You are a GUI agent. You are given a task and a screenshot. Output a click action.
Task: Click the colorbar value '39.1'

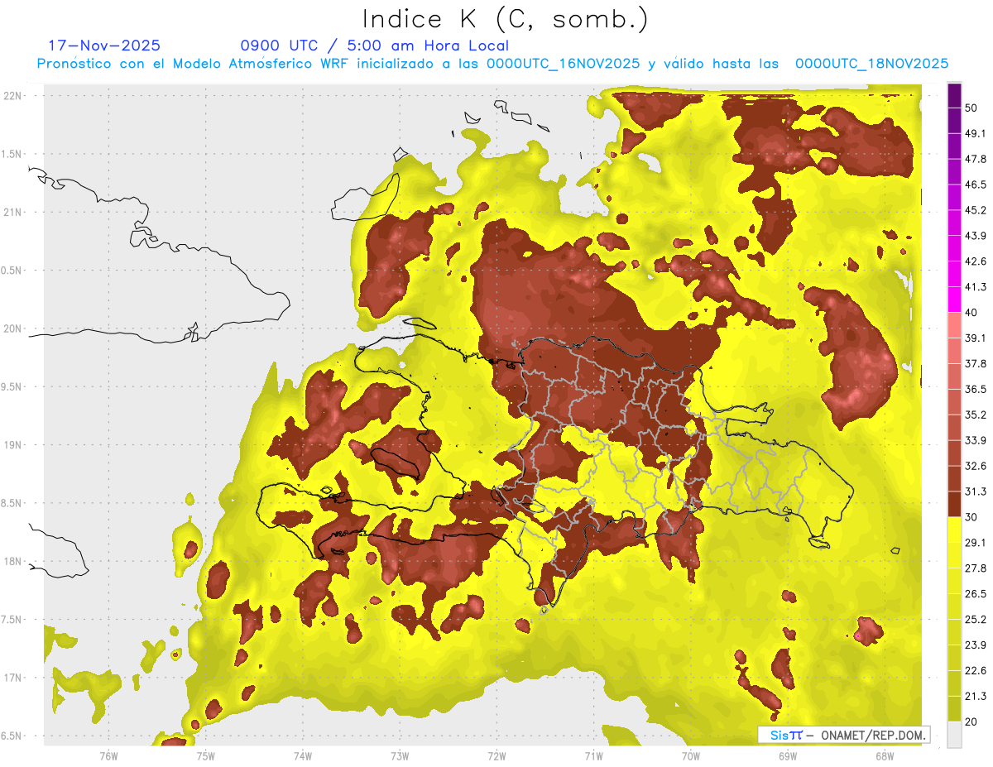pos(976,338)
